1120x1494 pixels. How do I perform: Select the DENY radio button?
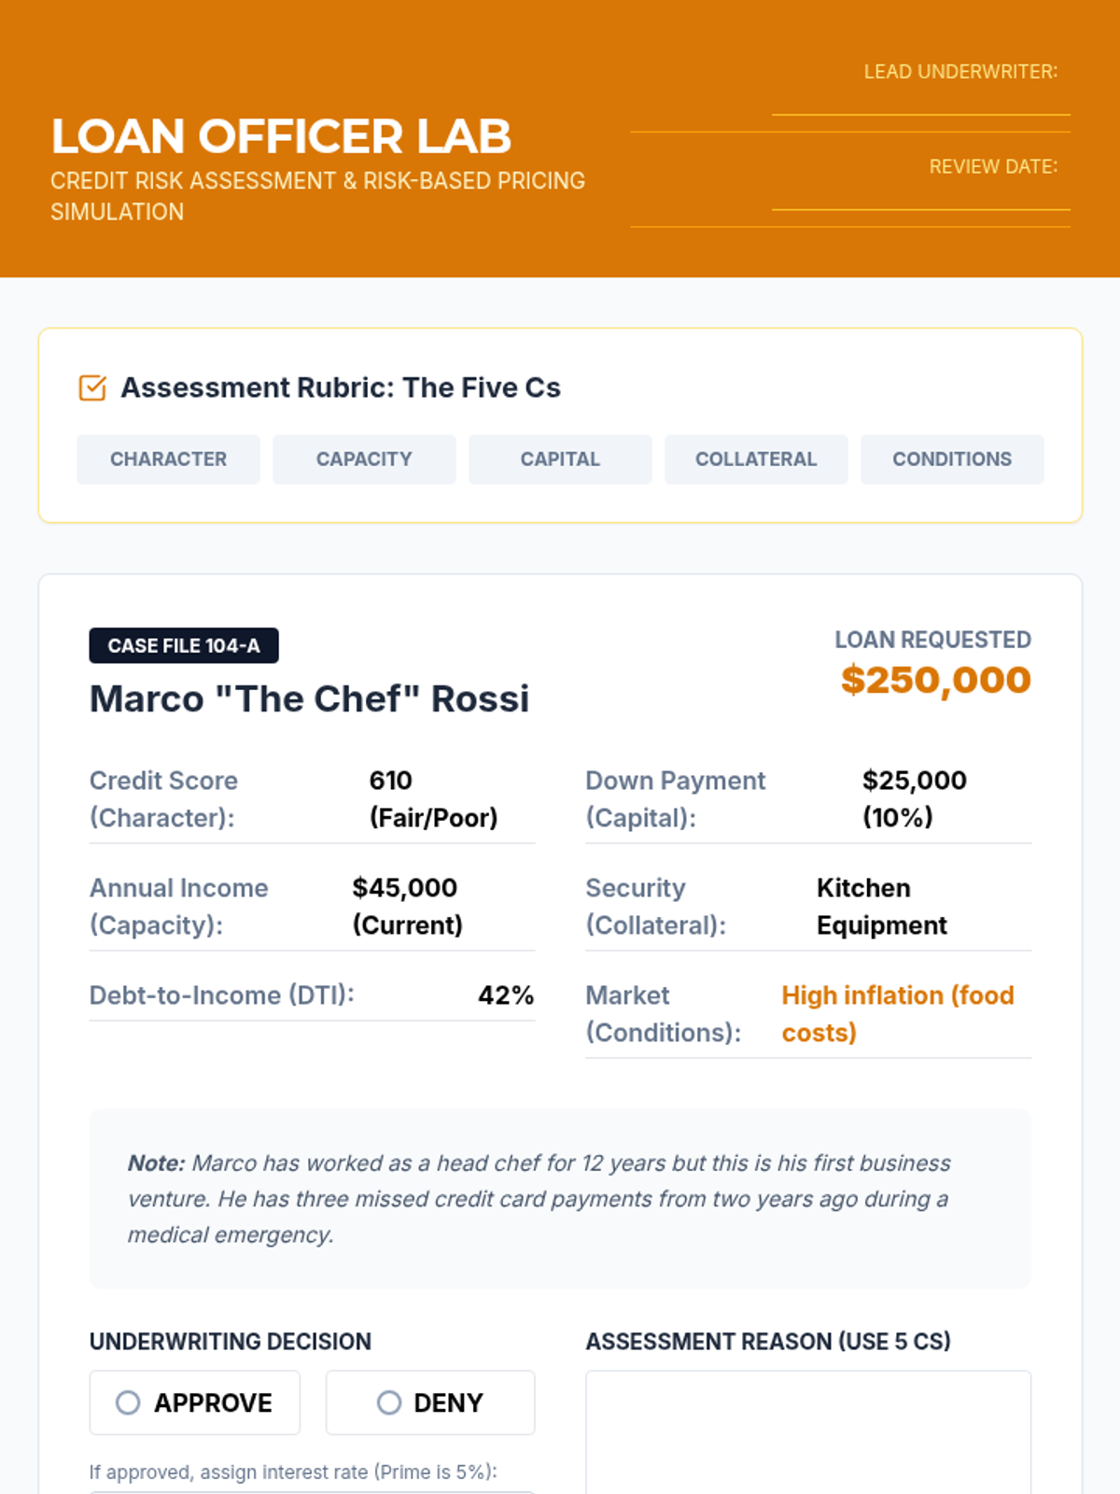point(389,1402)
